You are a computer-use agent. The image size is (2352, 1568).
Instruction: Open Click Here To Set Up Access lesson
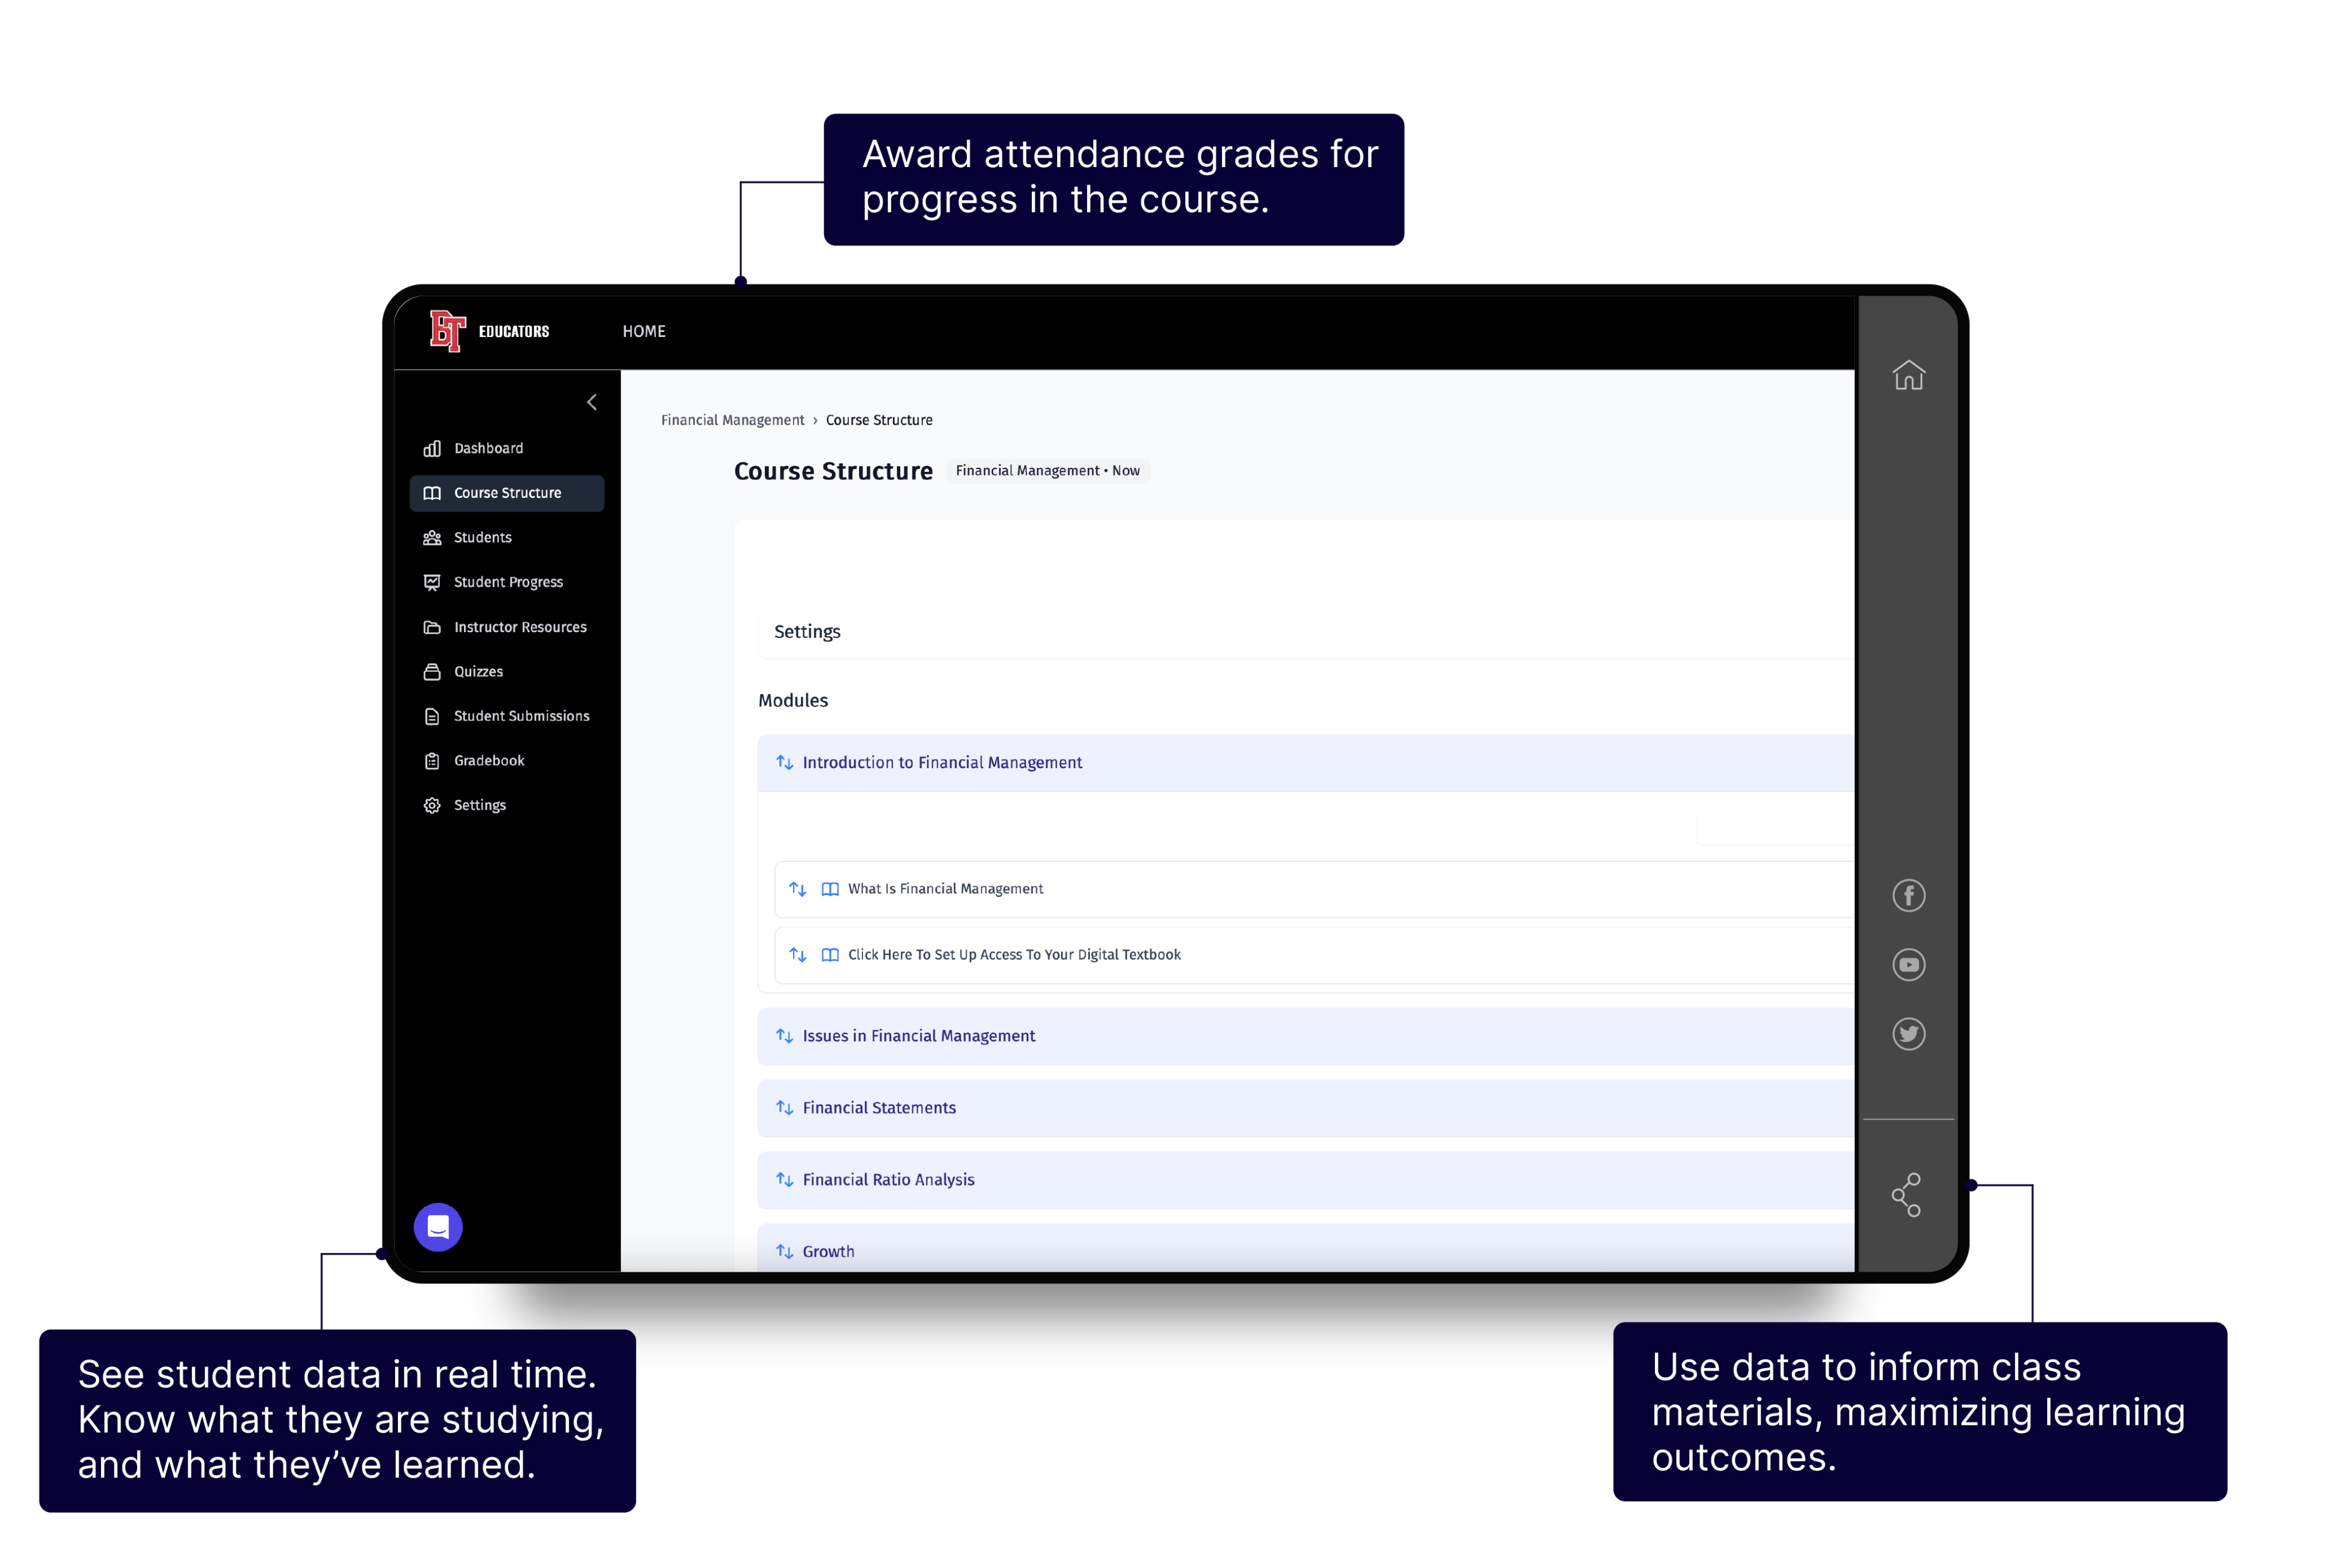[1013, 955]
